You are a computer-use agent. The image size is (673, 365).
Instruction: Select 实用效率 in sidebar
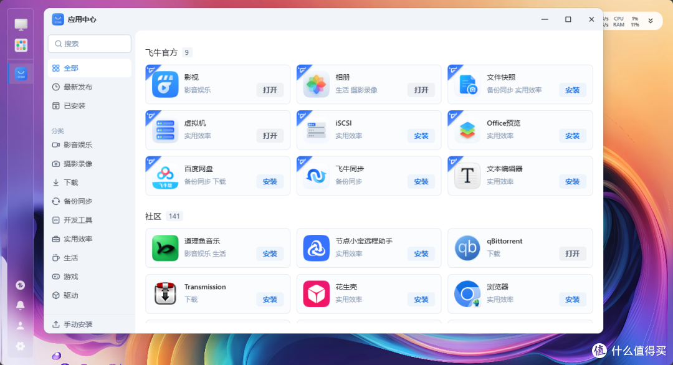coord(89,239)
